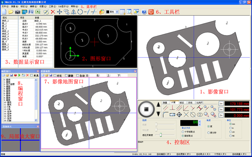
Task: Click the red record icon in programming window
Action: tap(16, 75)
